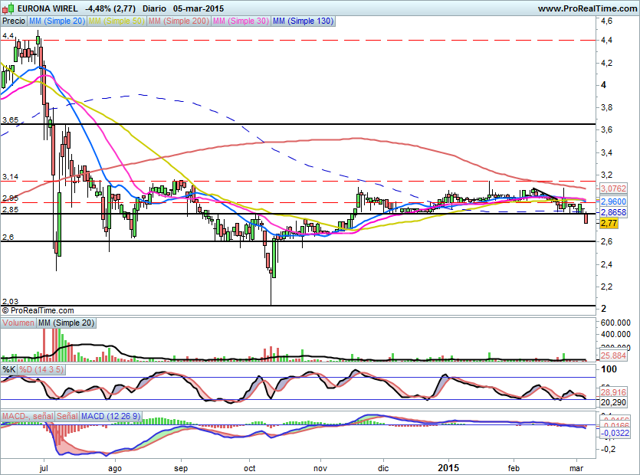Click the candlestick icon beside EURONA WIREL

pyautogui.click(x=8, y=8)
